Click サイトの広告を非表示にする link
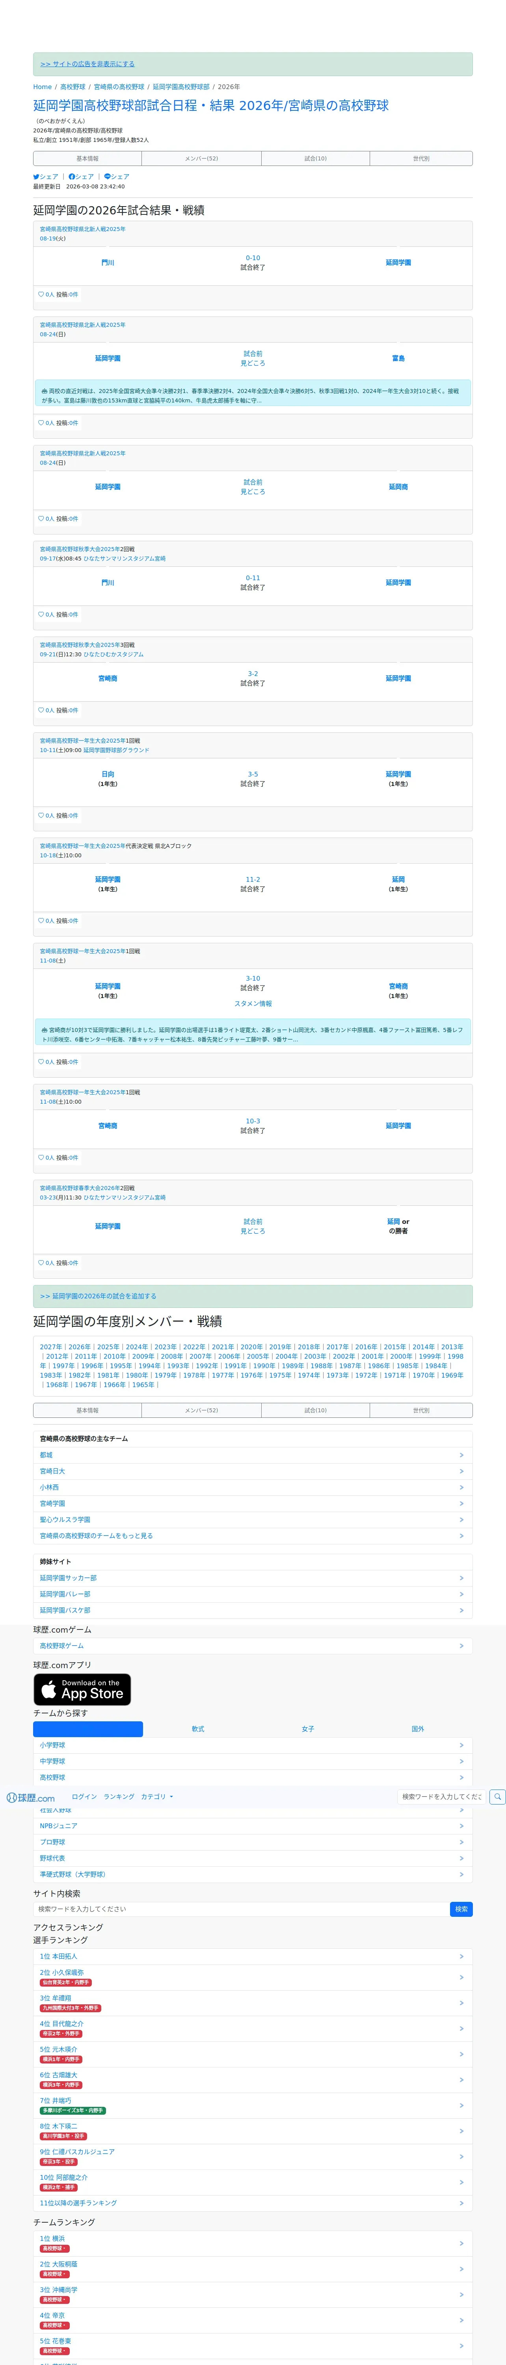Screen dimensions: 506x2365 coord(87,64)
